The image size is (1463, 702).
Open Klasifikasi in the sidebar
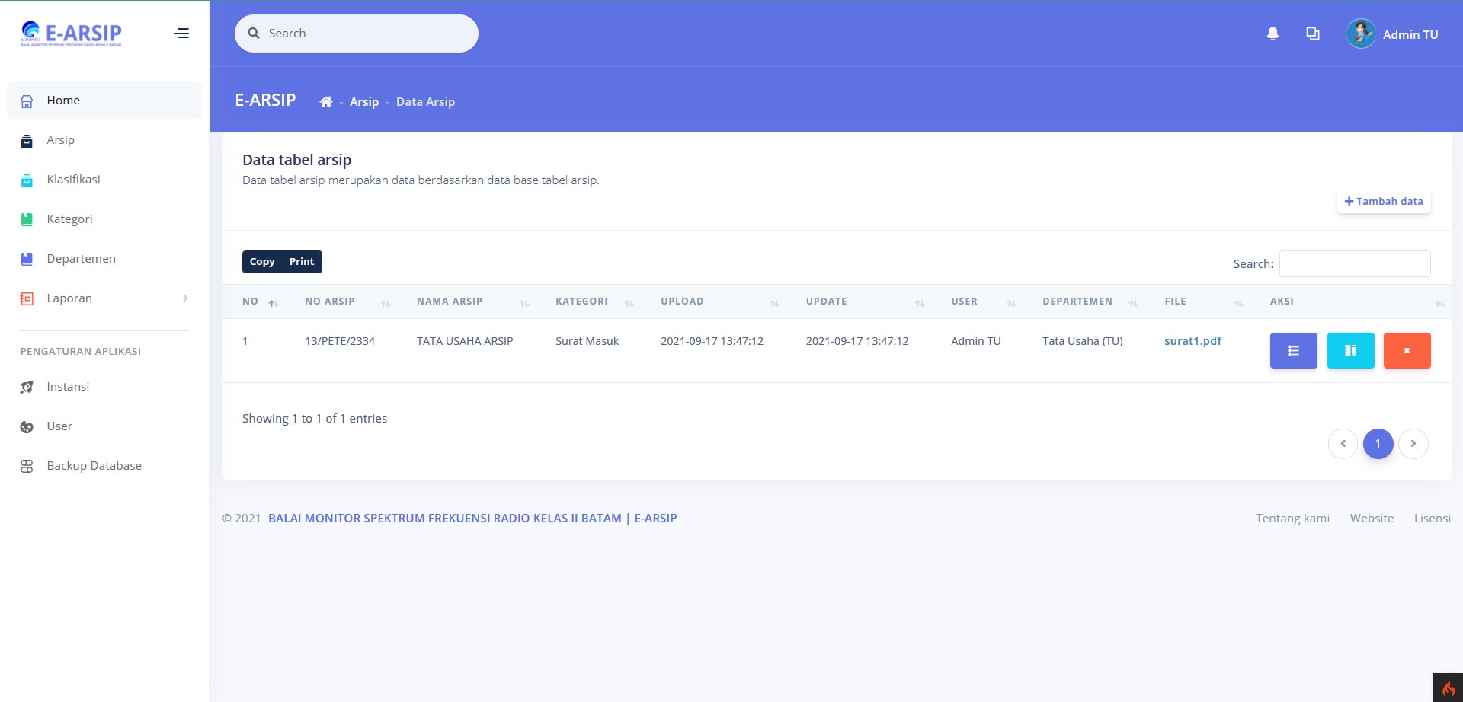(73, 180)
